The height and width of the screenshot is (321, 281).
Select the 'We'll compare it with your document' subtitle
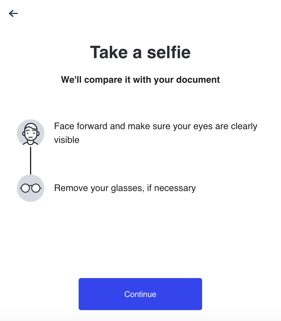pyautogui.click(x=140, y=80)
